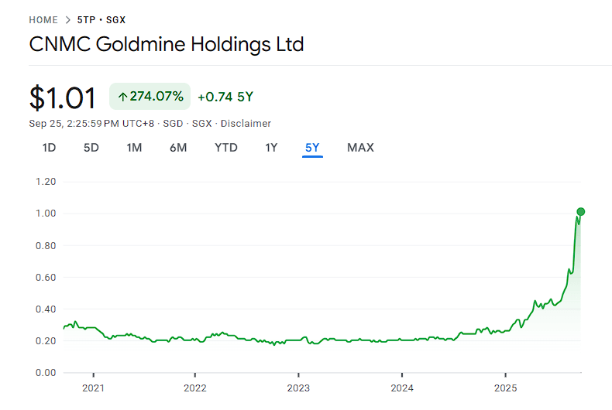The width and height of the screenshot is (612, 410).
Task: Click the 0.20 y-axis label
Action: 46,341
